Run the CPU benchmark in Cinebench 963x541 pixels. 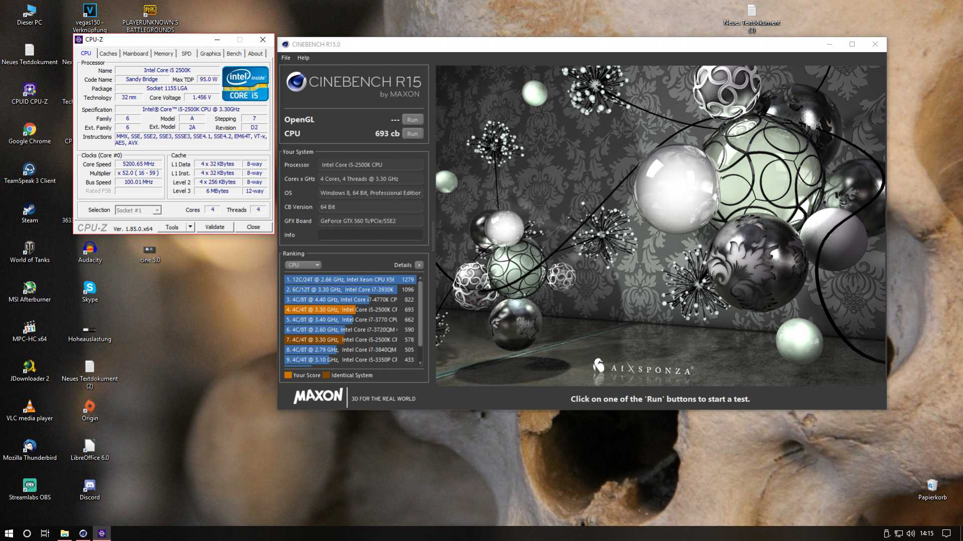pyautogui.click(x=412, y=134)
